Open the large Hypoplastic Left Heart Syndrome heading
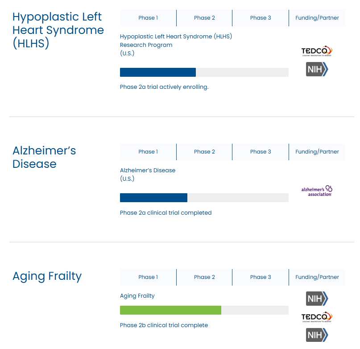Viewport: 360px width, 349px height. coord(58,30)
